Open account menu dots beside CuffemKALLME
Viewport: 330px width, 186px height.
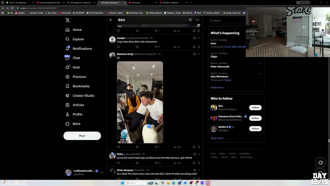[x=102, y=172]
